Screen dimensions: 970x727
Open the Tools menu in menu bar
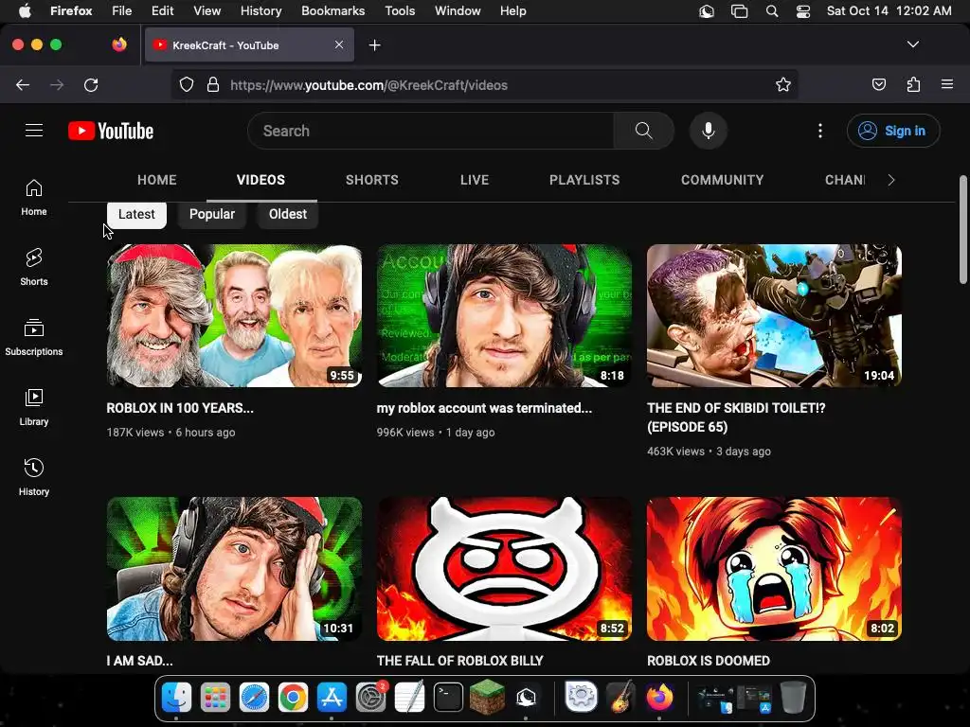[x=400, y=11]
